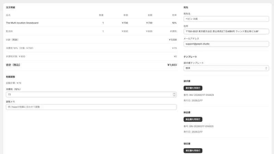The width and height of the screenshot is (274, 154).
Task: Click the 納品書を再発行 button
Action: click(x=193, y=119)
